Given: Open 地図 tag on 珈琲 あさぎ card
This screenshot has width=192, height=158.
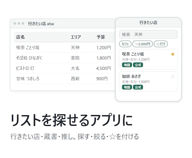Looking at the screenshot, I should click(127, 87).
